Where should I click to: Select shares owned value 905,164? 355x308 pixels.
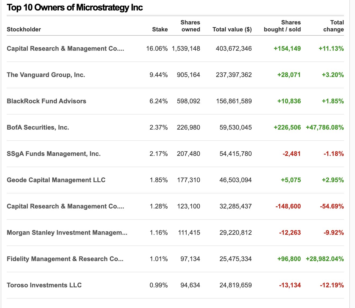click(189, 75)
